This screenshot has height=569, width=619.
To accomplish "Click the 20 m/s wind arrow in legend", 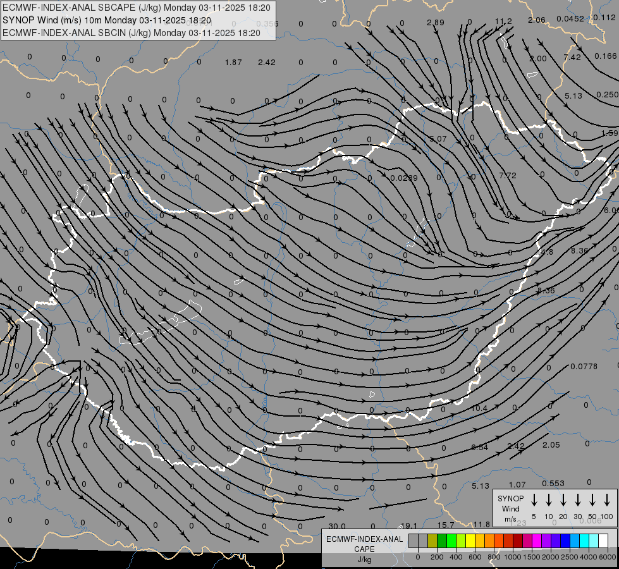I will tap(563, 500).
